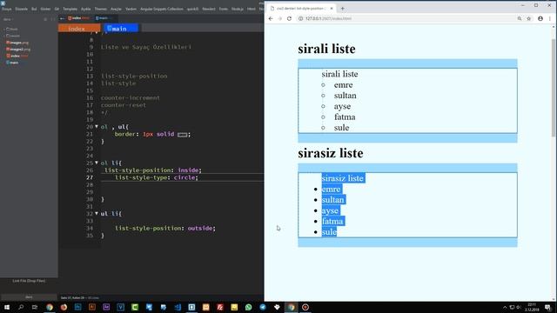Bookmark this page with the star

click(x=528, y=18)
